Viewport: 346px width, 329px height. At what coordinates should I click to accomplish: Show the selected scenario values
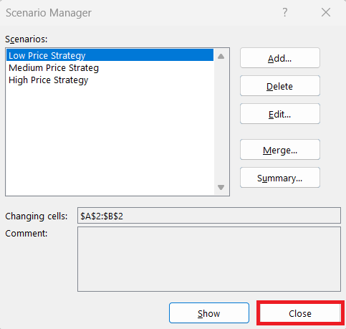[x=209, y=313]
